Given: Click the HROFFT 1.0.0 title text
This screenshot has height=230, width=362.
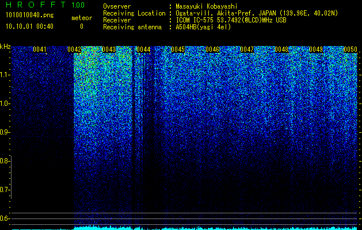Looking at the screenshot, I should click(x=45, y=5).
